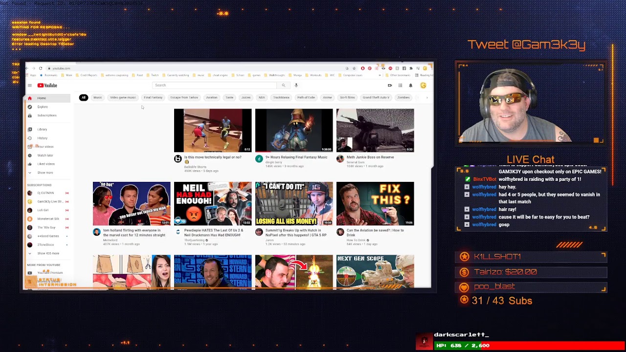Select the All filter chip
The height and width of the screenshot is (352, 626).
(84, 98)
